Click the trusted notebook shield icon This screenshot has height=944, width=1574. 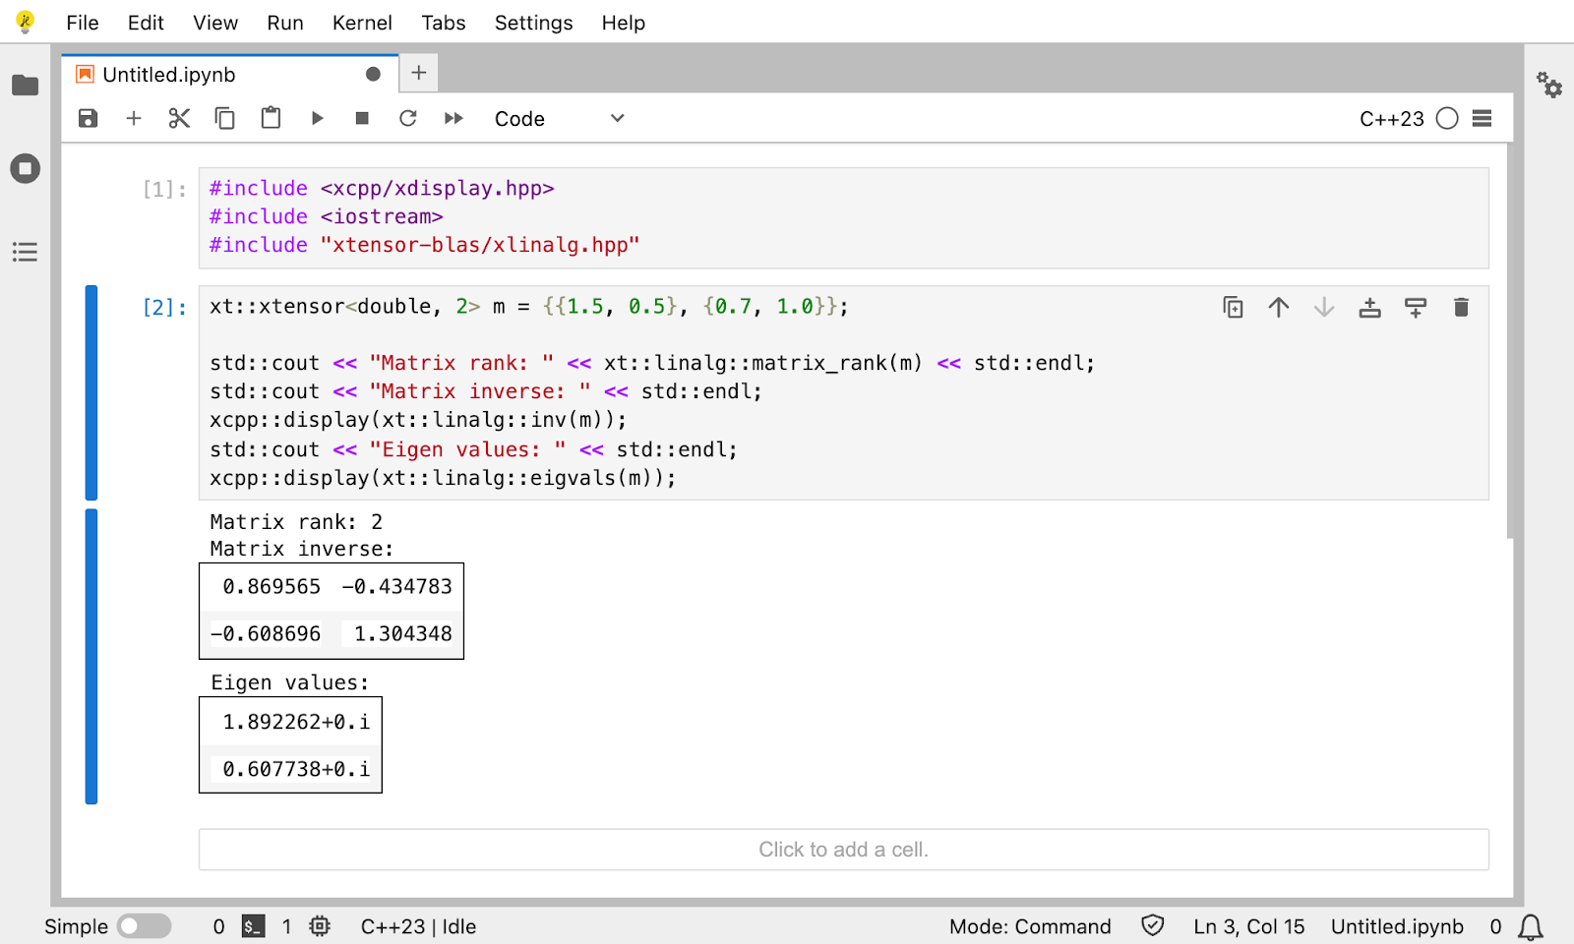pos(1153,926)
